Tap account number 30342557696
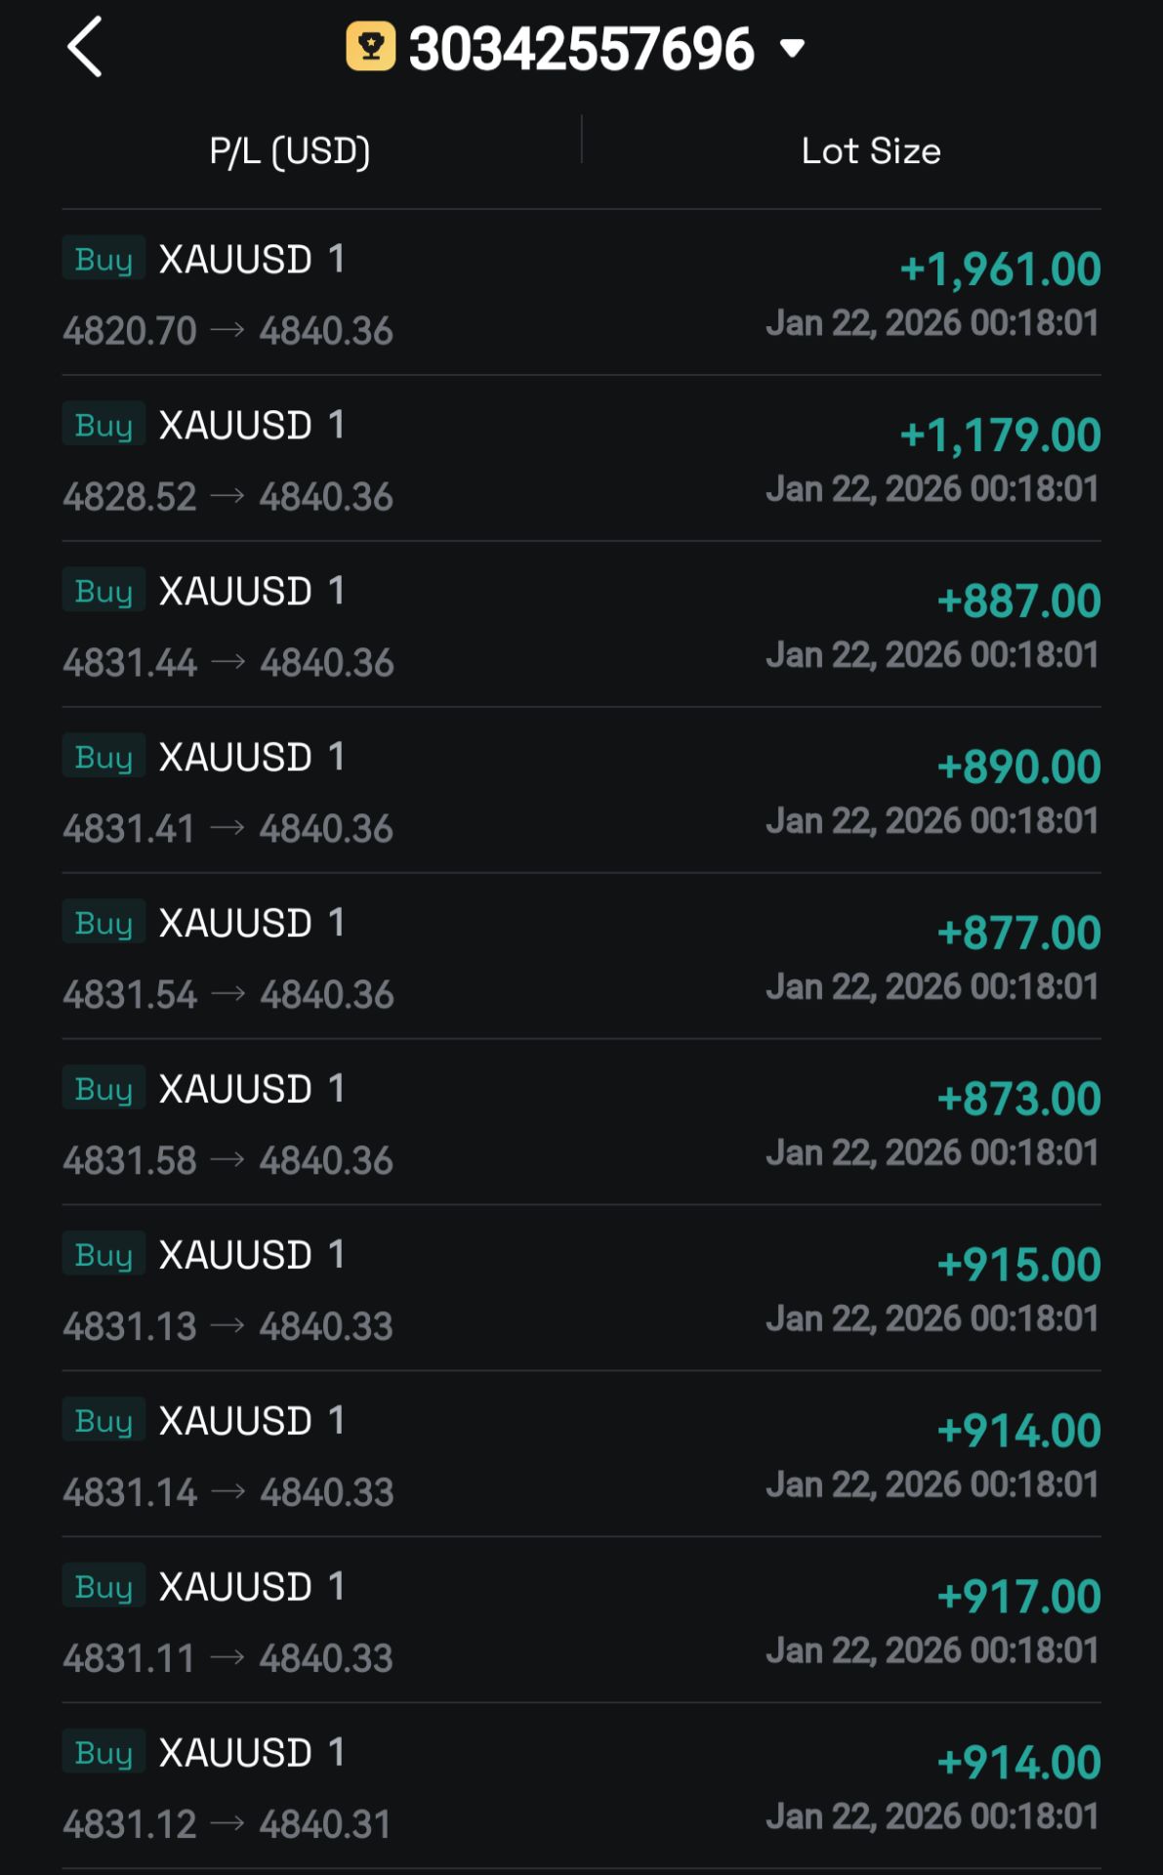This screenshot has height=1875, width=1163. point(581,48)
